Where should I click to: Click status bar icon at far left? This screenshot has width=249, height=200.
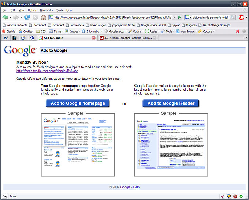4,196
